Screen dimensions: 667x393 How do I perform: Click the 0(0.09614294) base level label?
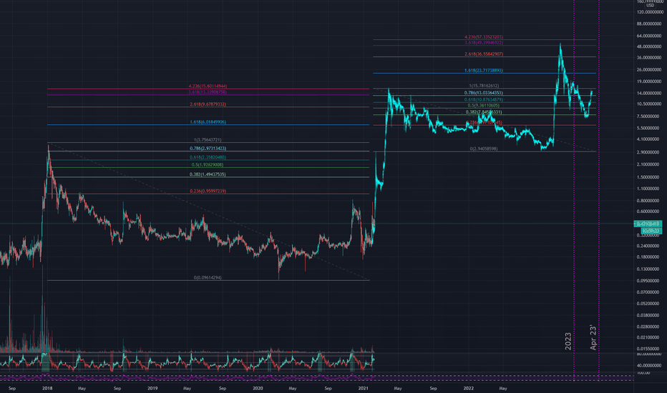tap(208, 277)
